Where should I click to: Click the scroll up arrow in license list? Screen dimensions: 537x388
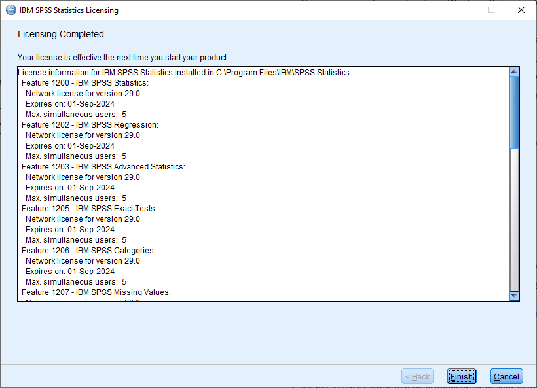point(514,71)
